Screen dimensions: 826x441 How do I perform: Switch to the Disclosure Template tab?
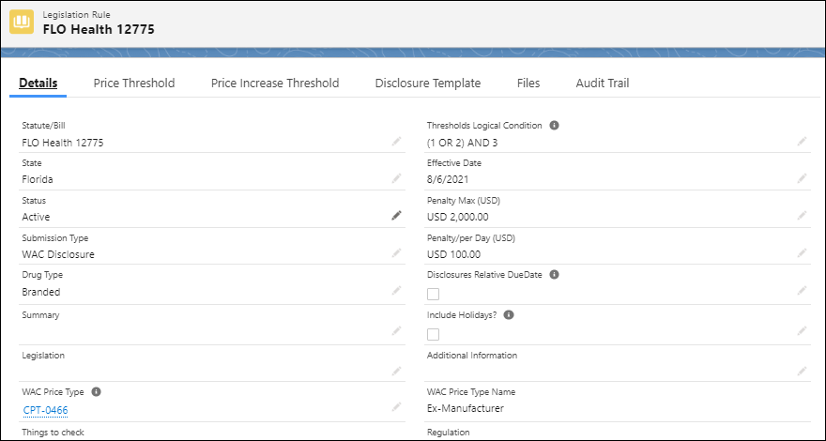coord(428,84)
